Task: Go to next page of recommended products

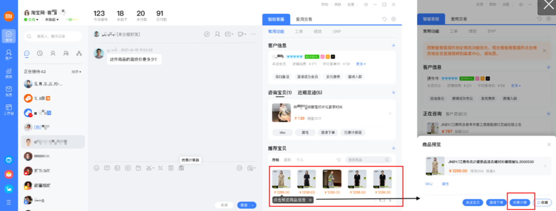Action: point(390,200)
